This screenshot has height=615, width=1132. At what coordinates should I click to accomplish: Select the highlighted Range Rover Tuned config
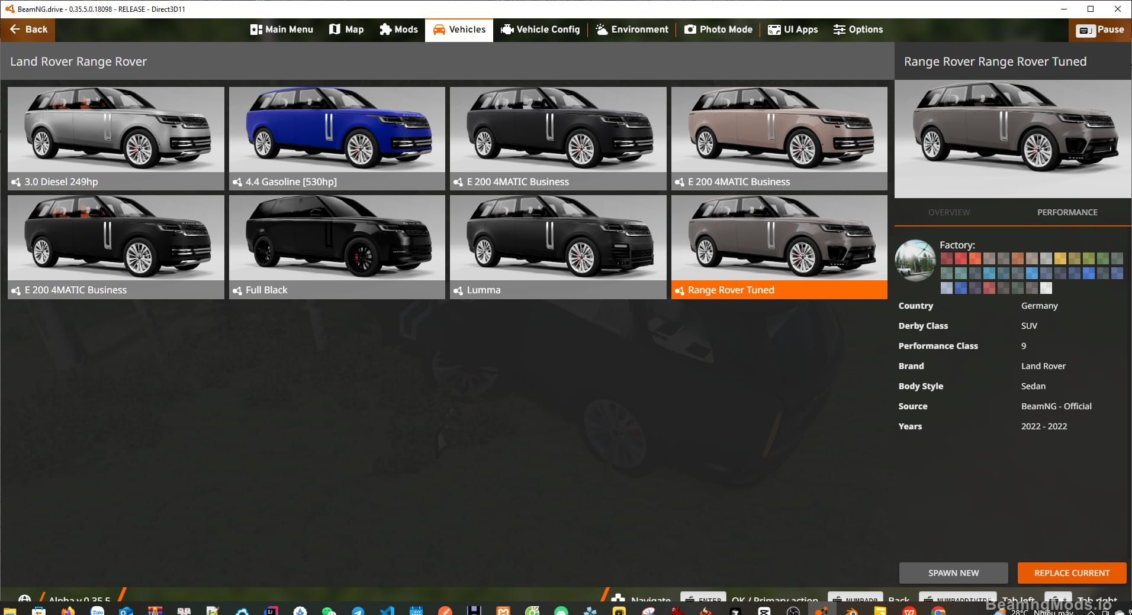pyautogui.click(x=779, y=247)
